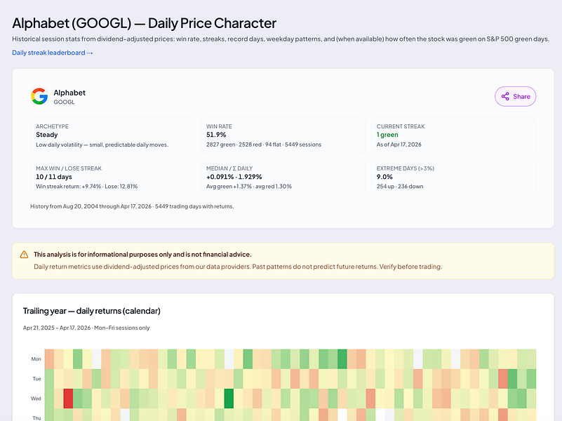Click the '+0.091% · 1.929%' median value
562x421 pixels.
pos(234,177)
